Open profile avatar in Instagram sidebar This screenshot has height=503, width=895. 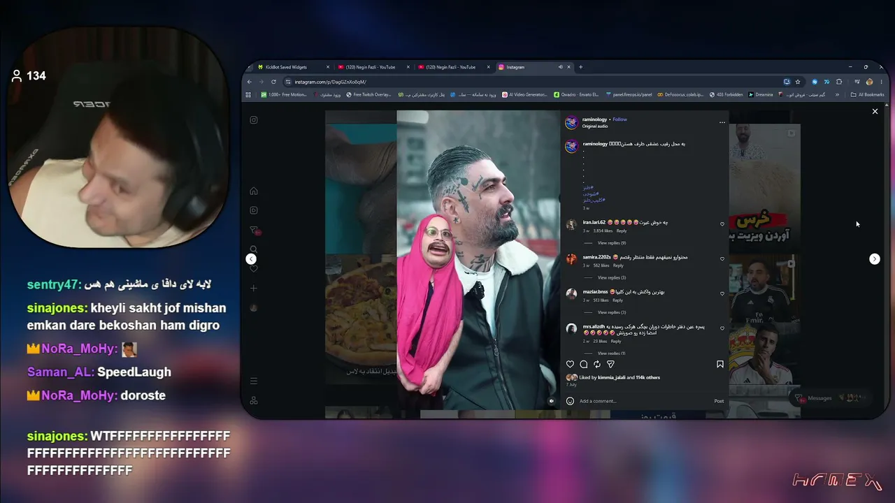[x=254, y=307]
